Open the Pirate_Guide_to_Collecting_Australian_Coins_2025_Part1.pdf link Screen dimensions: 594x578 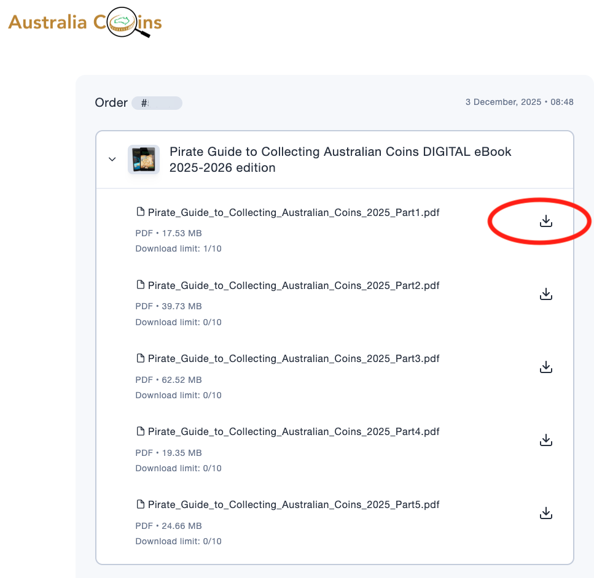coord(293,212)
